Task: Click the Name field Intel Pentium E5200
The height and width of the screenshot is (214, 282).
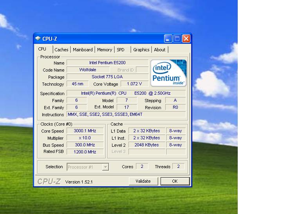Action: (107, 63)
